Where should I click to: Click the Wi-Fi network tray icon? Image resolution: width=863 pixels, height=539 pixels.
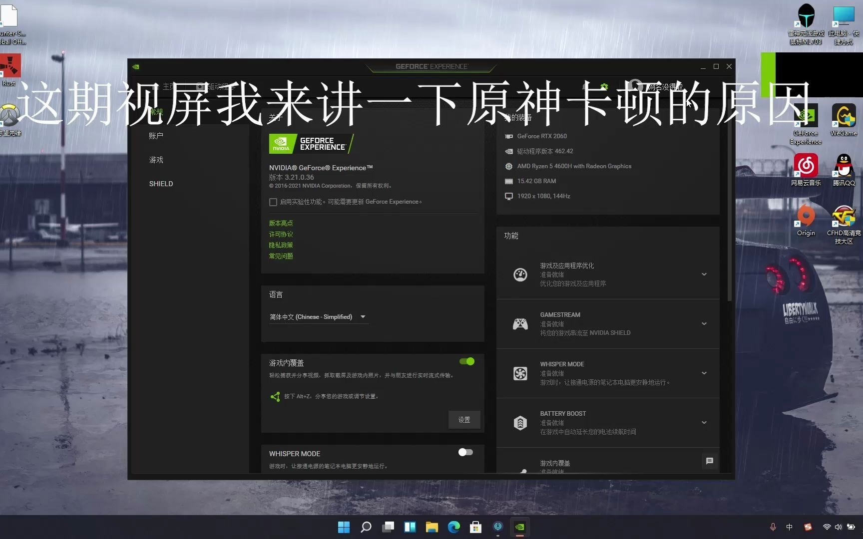coord(827,527)
